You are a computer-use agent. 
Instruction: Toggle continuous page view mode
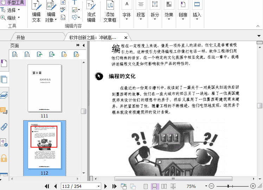pyautogui.click(x=155, y=186)
